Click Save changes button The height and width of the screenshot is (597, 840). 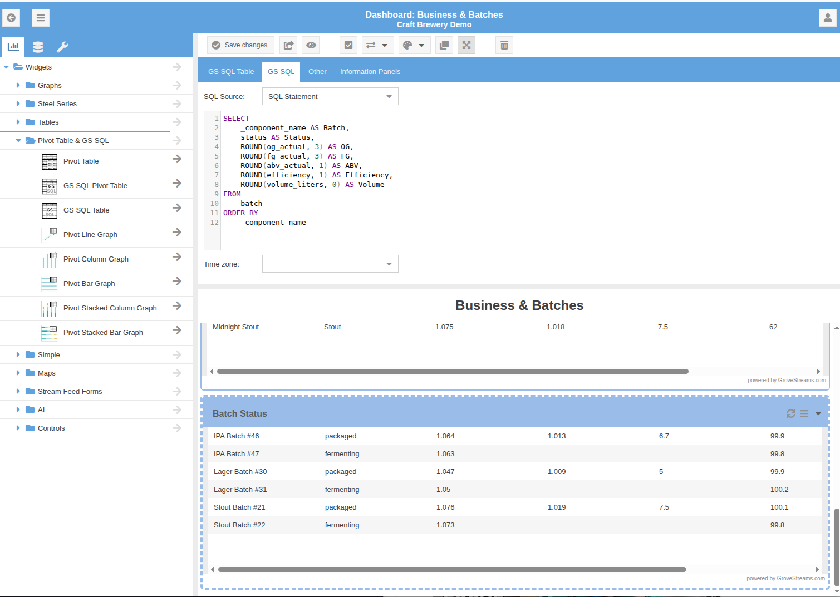[240, 45]
